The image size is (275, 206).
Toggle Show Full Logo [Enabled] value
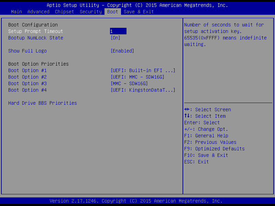point(122,51)
